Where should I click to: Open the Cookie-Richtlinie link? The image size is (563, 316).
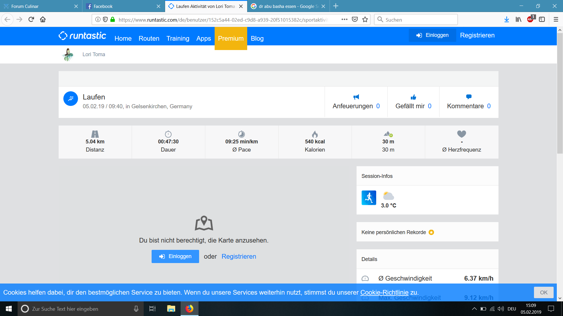(x=384, y=292)
